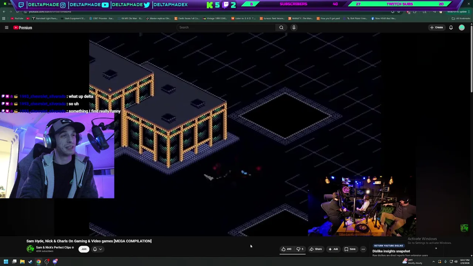Open the Jurassic Park Veloce bookmark
The height and width of the screenshot is (266, 473).
(x=272, y=18)
